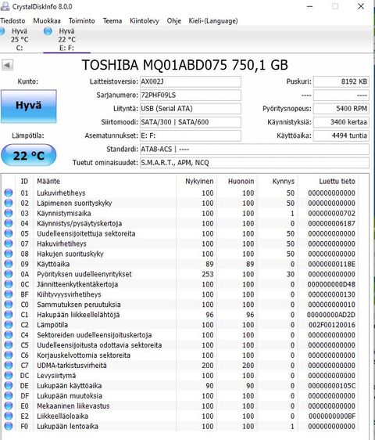Click the status orb for Lukuvirhetiheys row
The image size is (375, 440).
[x=9, y=193]
